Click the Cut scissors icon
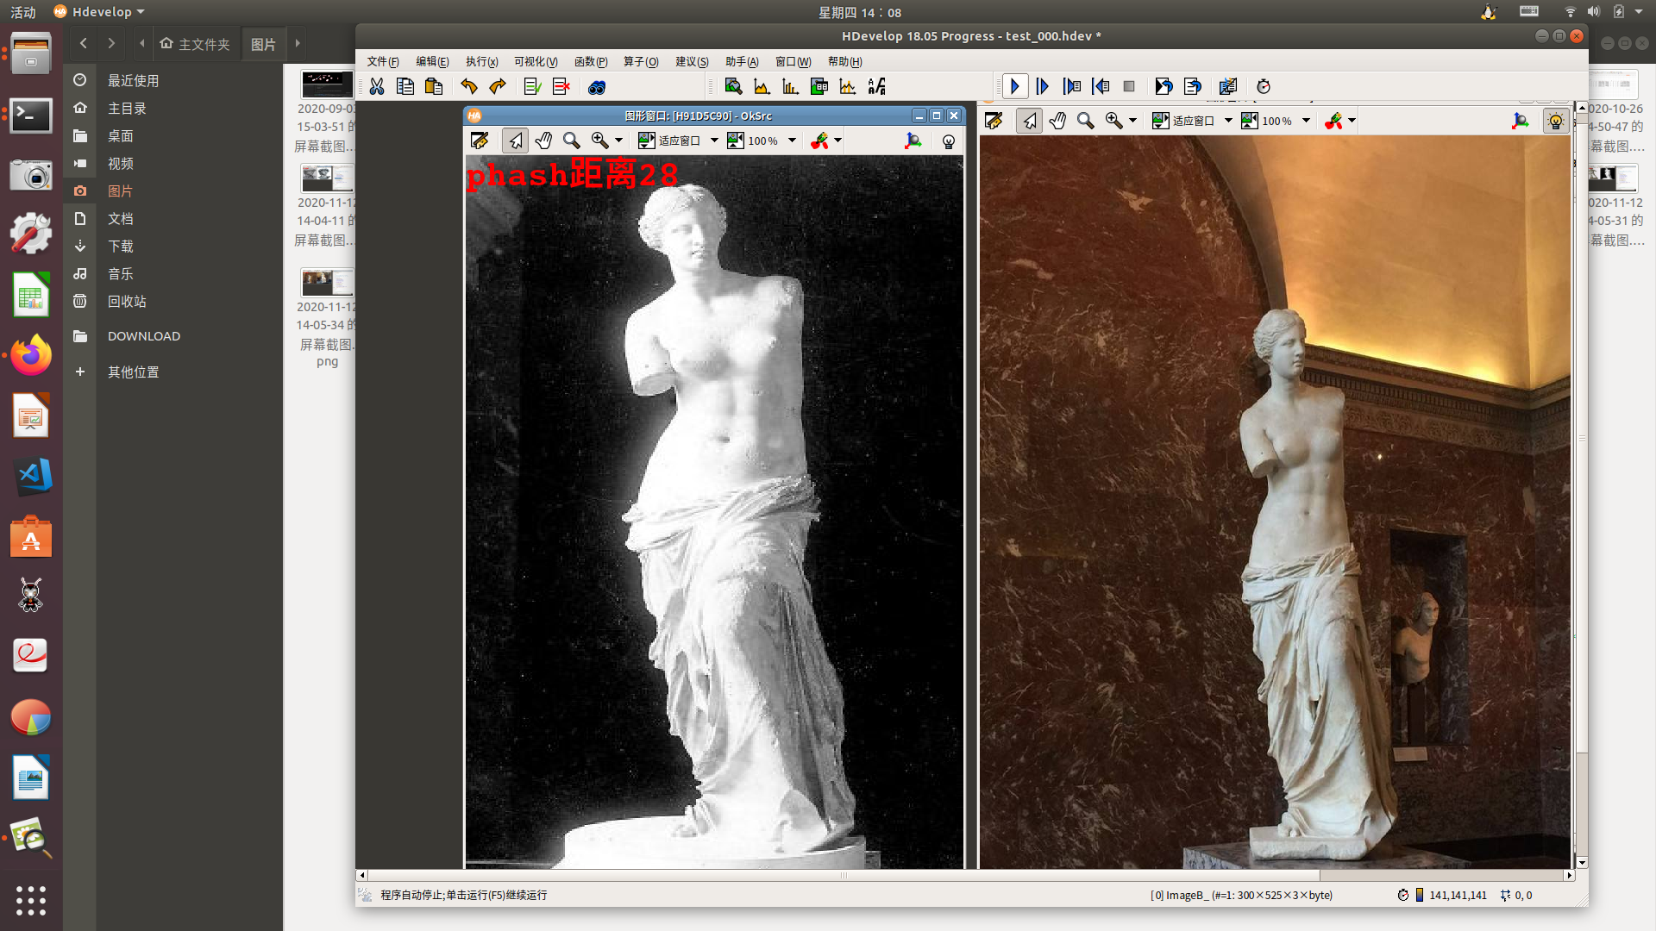 pyautogui.click(x=377, y=86)
